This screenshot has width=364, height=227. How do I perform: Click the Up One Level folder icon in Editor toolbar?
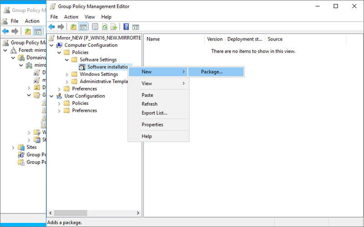(x=73, y=27)
